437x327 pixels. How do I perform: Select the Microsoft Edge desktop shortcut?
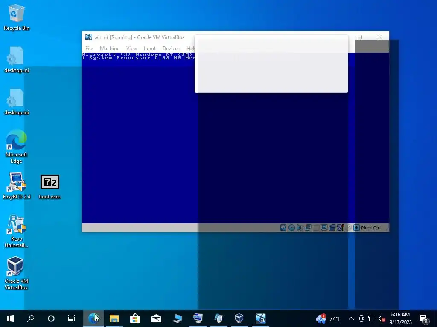(x=17, y=146)
